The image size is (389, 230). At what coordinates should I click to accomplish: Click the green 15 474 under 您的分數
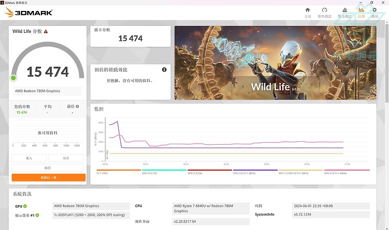[x=21, y=112]
